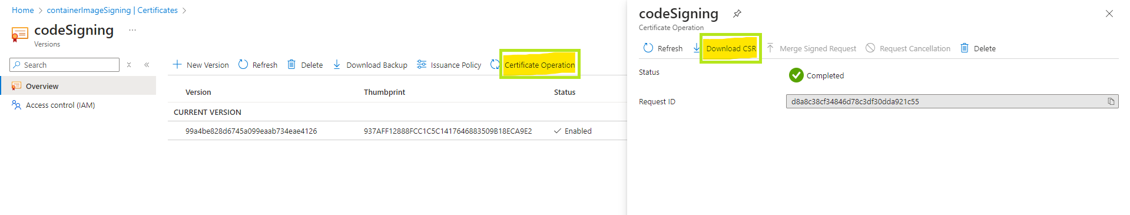1130x215 pixels.
Task: Focus the sidebar Search field
Action: tap(65, 65)
